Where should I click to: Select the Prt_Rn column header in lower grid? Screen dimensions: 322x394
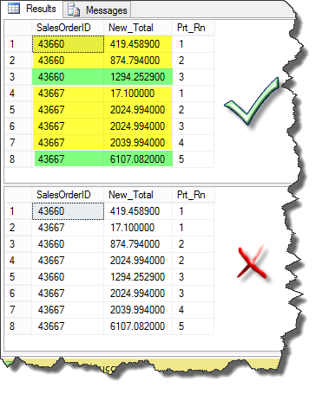tap(194, 195)
